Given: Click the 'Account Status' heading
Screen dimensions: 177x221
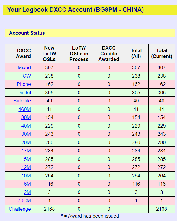Looking at the screenshot, I should click(27, 33).
